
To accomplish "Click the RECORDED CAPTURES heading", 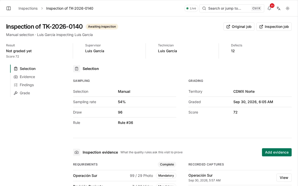I will click(x=206, y=164).
